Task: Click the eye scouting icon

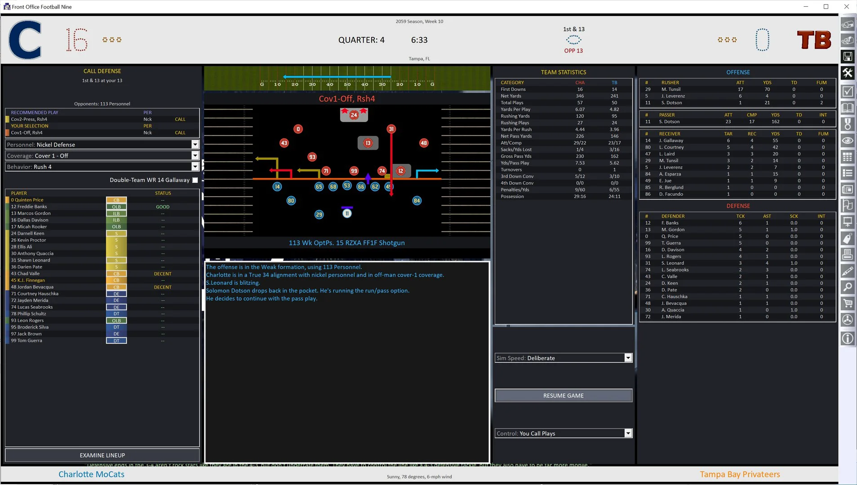Action: pos(848,140)
